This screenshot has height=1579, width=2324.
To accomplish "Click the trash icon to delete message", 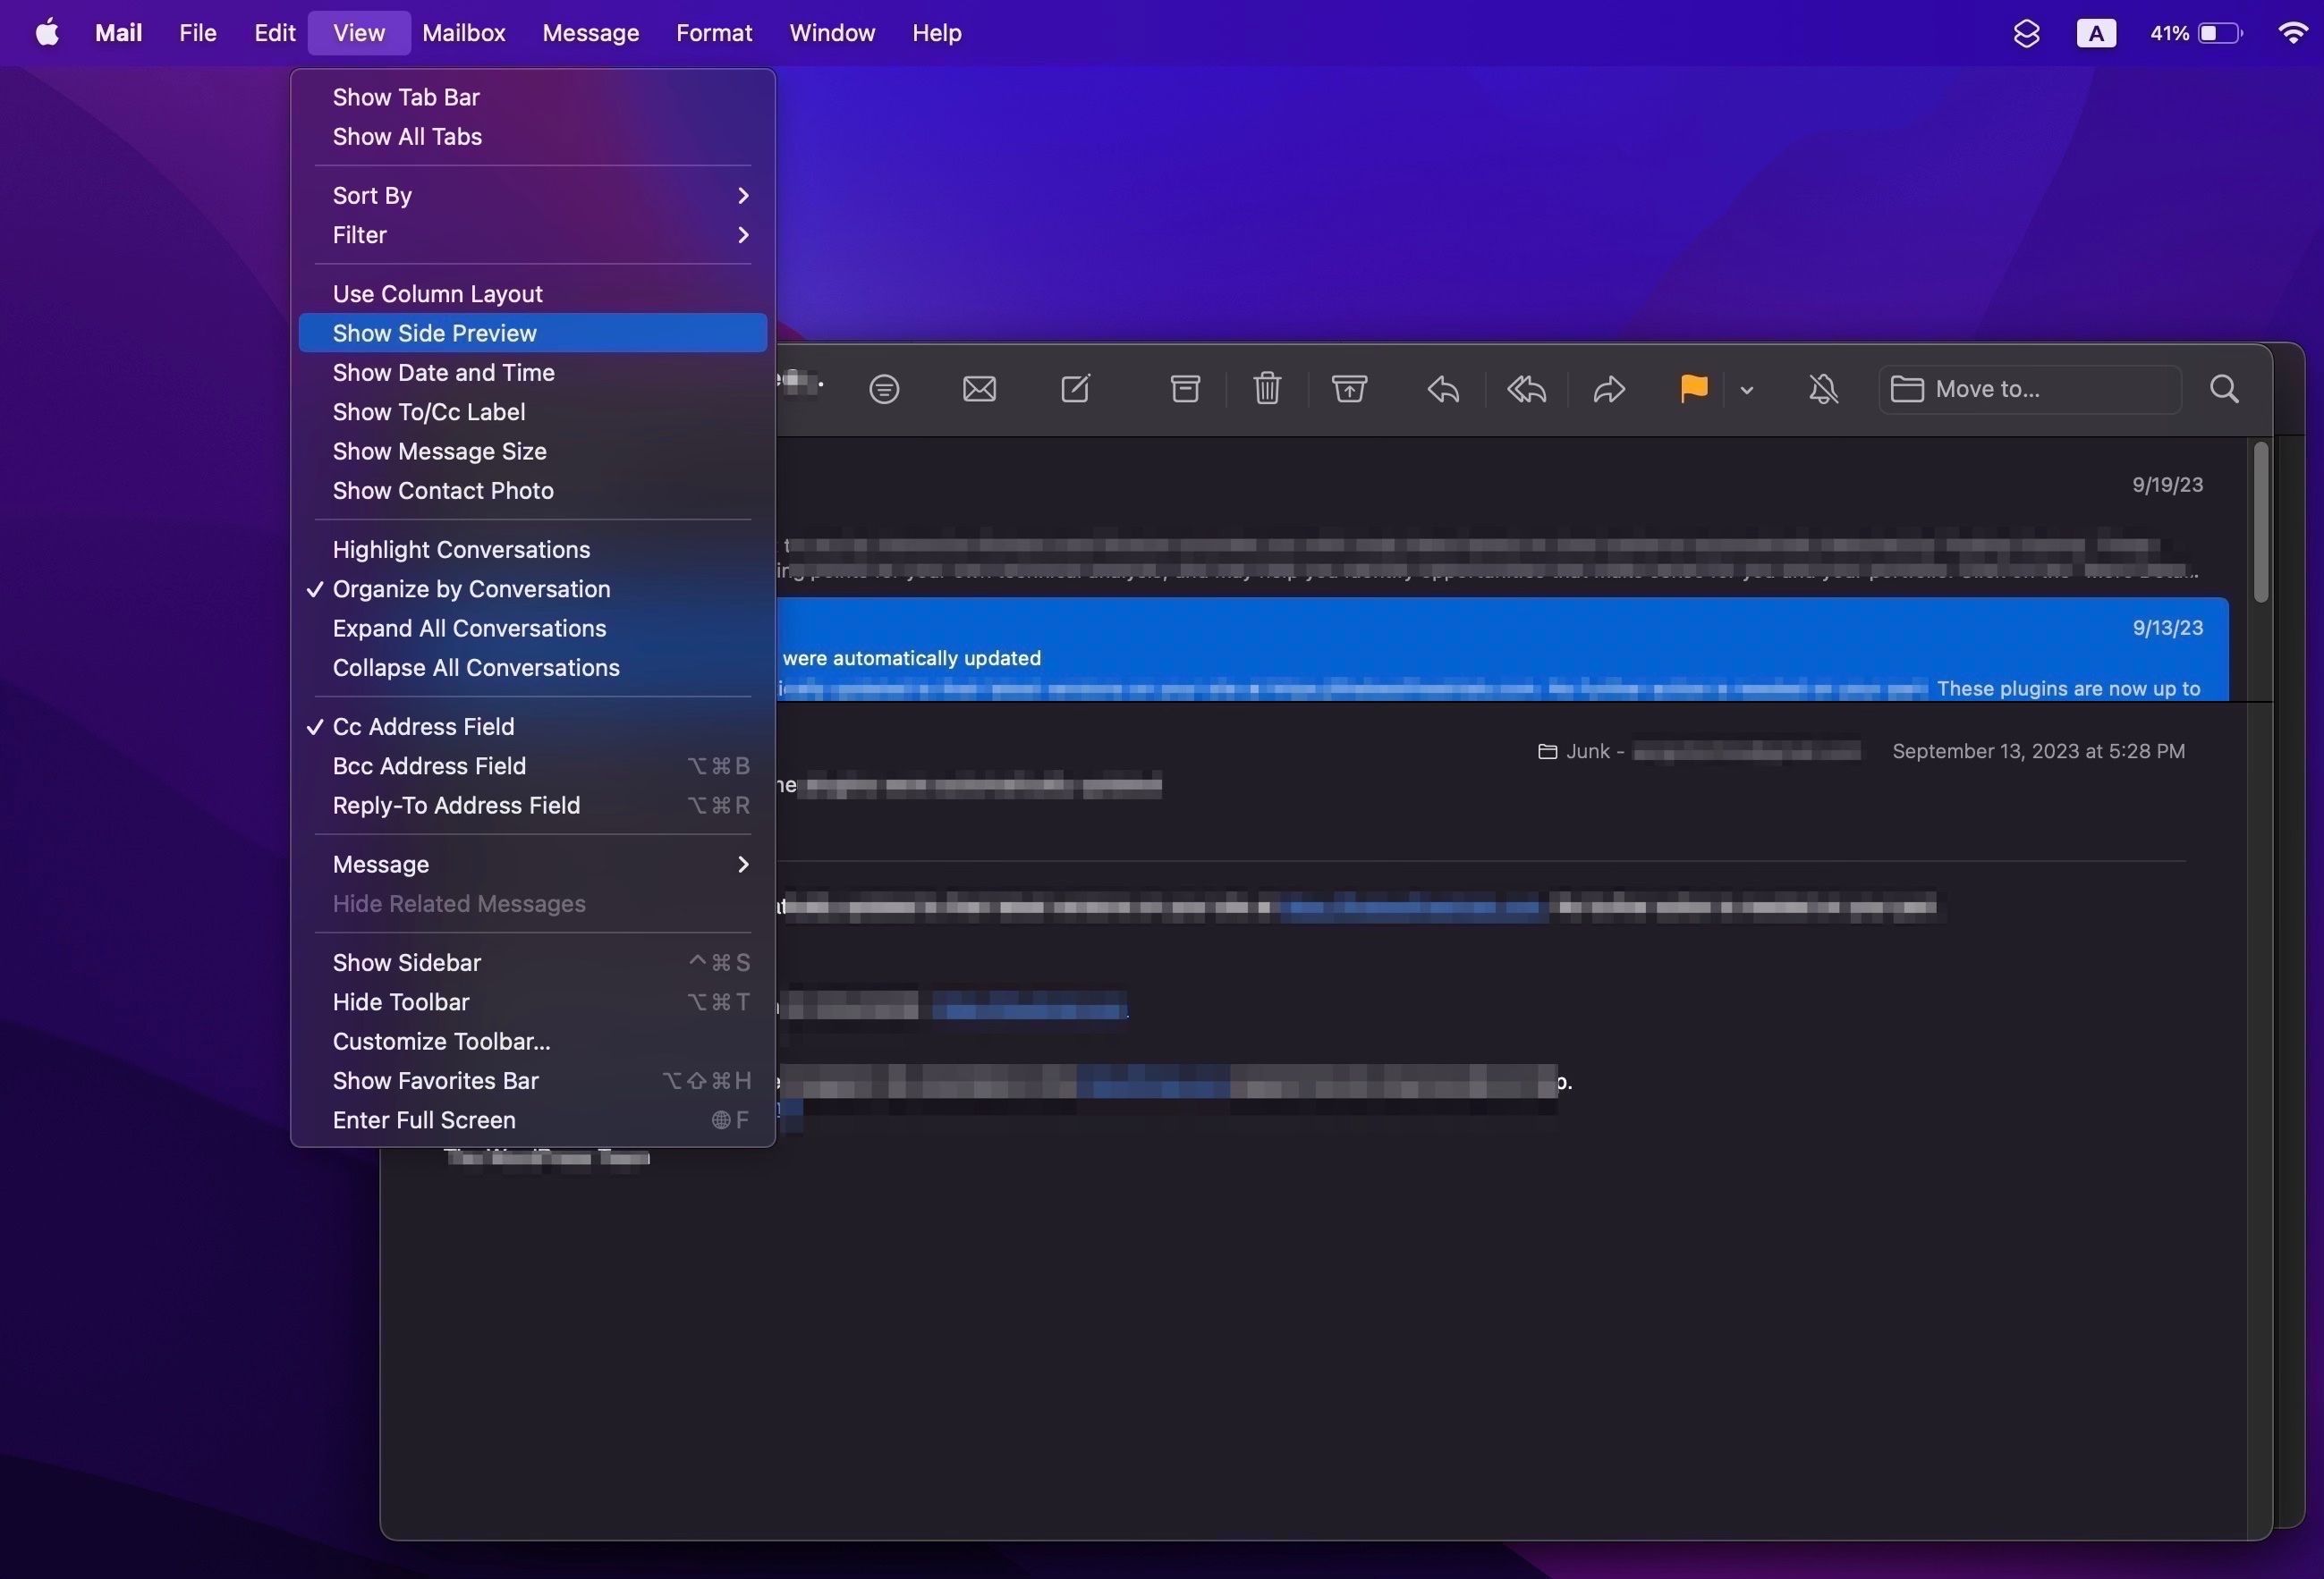I will click(x=1266, y=389).
